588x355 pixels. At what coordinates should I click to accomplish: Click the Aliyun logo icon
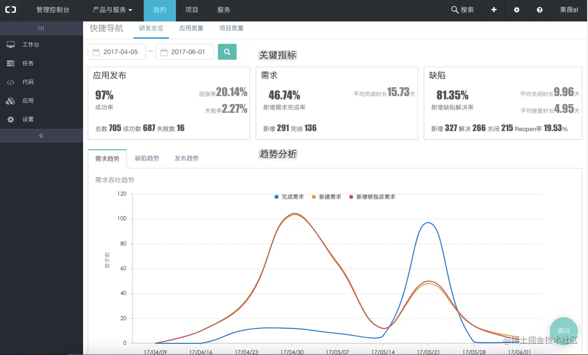pos(11,10)
